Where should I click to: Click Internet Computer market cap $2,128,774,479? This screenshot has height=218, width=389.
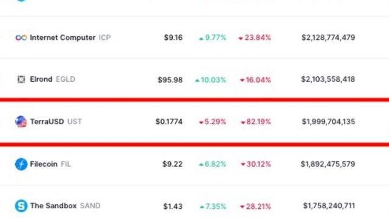328,38
